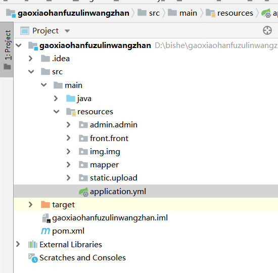Select the mapper folder
This screenshot has height=273, width=278.
104,165
